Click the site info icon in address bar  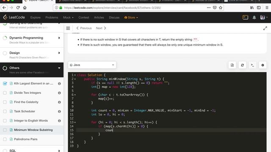[x=56, y=8]
